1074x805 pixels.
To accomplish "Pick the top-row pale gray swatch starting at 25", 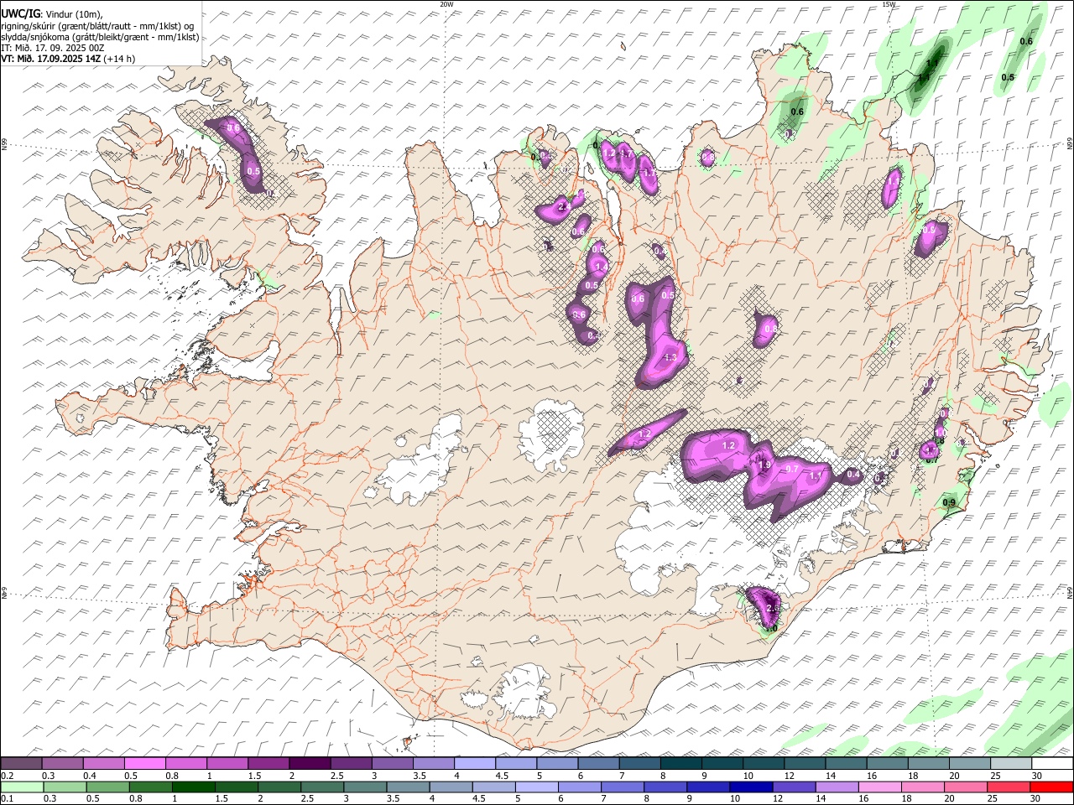I will pyautogui.click(x=1011, y=764).
